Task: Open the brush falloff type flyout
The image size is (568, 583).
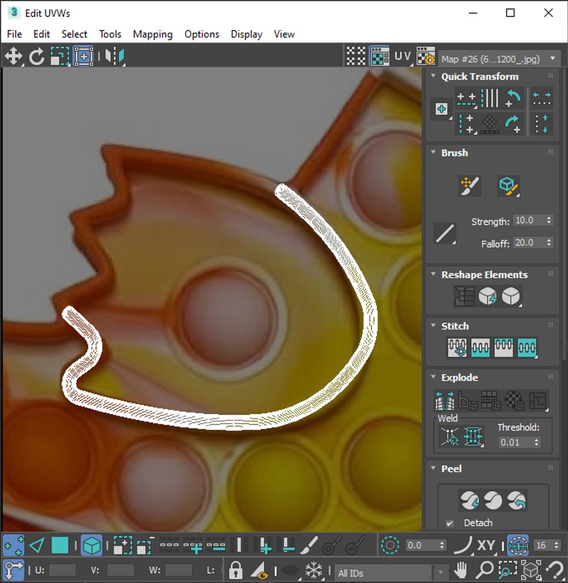Action: 445,234
